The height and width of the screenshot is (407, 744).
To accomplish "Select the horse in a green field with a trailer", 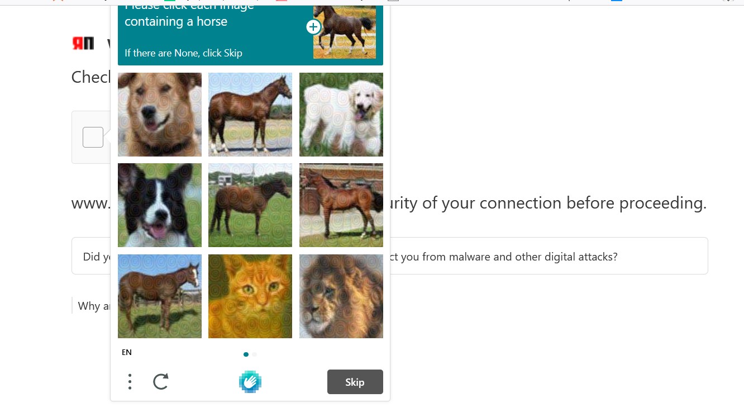I will point(250,205).
